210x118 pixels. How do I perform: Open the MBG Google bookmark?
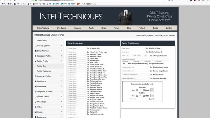coord(42,4)
